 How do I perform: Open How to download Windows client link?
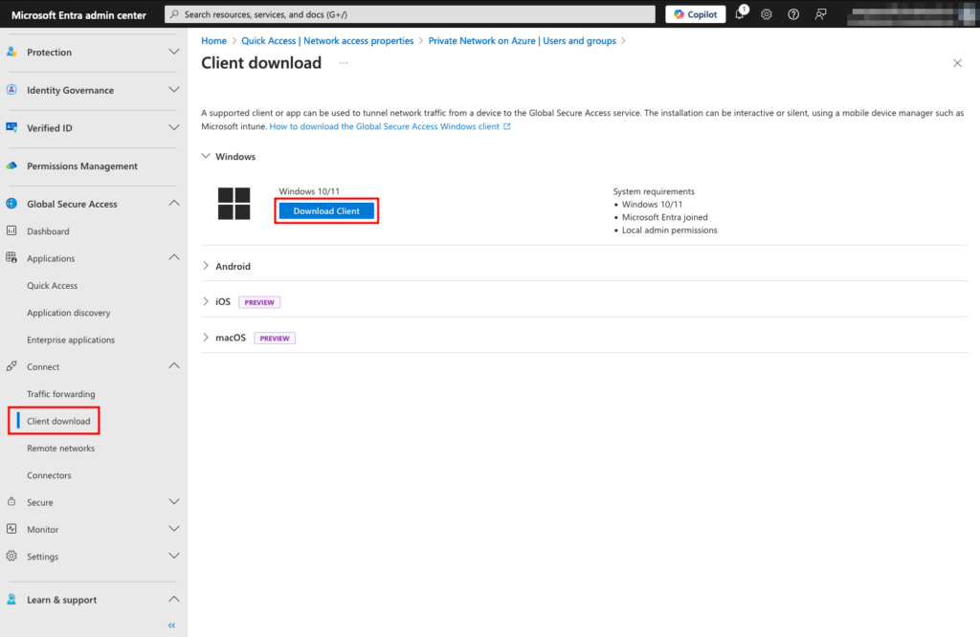tap(390, 126)
